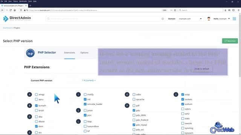Enable the opcache extension checkbox
The image size is (241, 135).
[134, 99]
